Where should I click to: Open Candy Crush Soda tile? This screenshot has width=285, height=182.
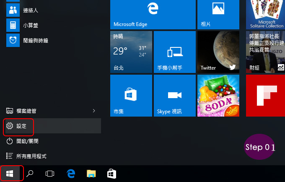218,96
